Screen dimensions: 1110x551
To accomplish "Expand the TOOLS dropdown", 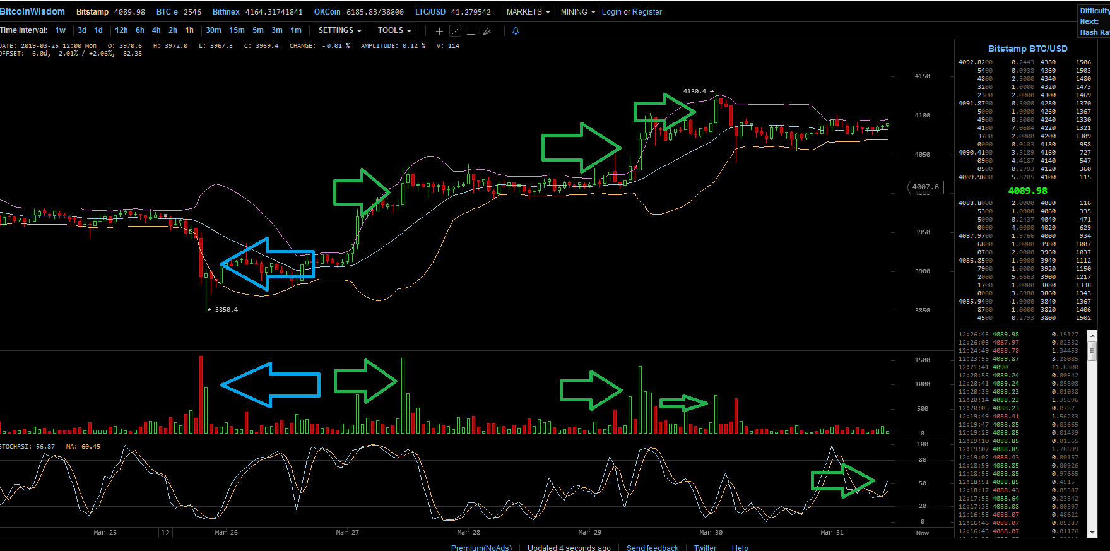I will (x=394, y=30).
